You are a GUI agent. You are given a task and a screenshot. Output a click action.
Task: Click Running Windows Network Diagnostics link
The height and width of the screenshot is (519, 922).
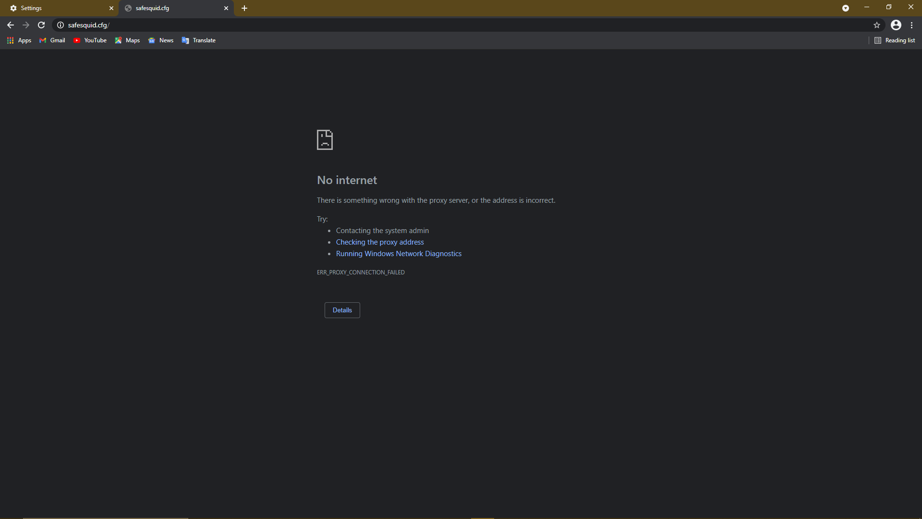pos(399,254)
